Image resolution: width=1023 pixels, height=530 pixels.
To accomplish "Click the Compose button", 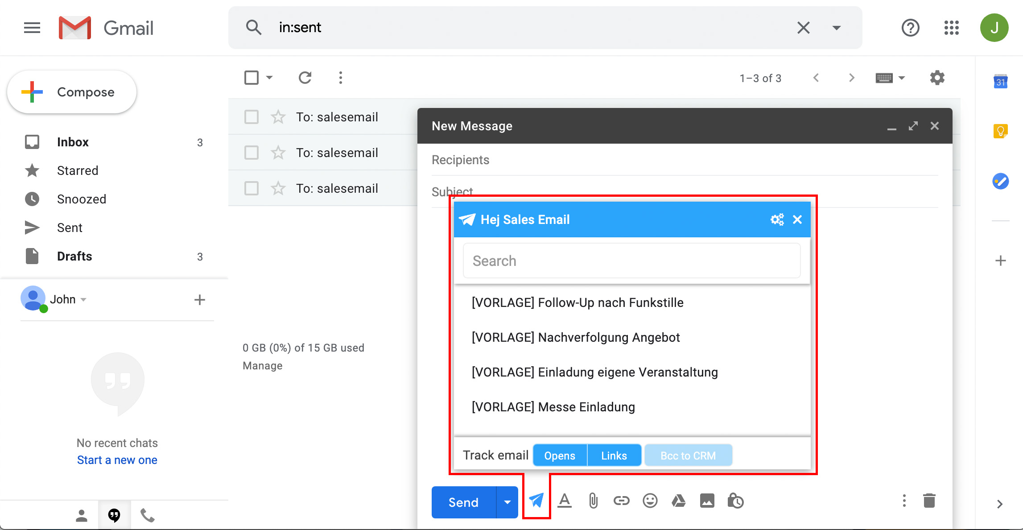I will 72,92.
